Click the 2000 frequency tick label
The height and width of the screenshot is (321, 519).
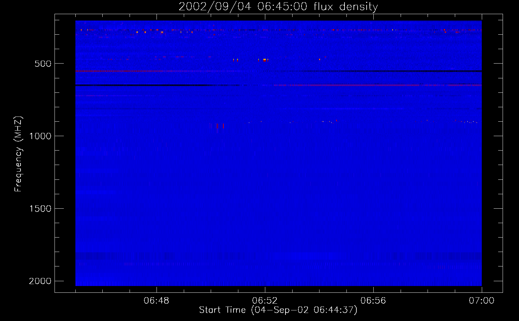[x=40, y=281]
